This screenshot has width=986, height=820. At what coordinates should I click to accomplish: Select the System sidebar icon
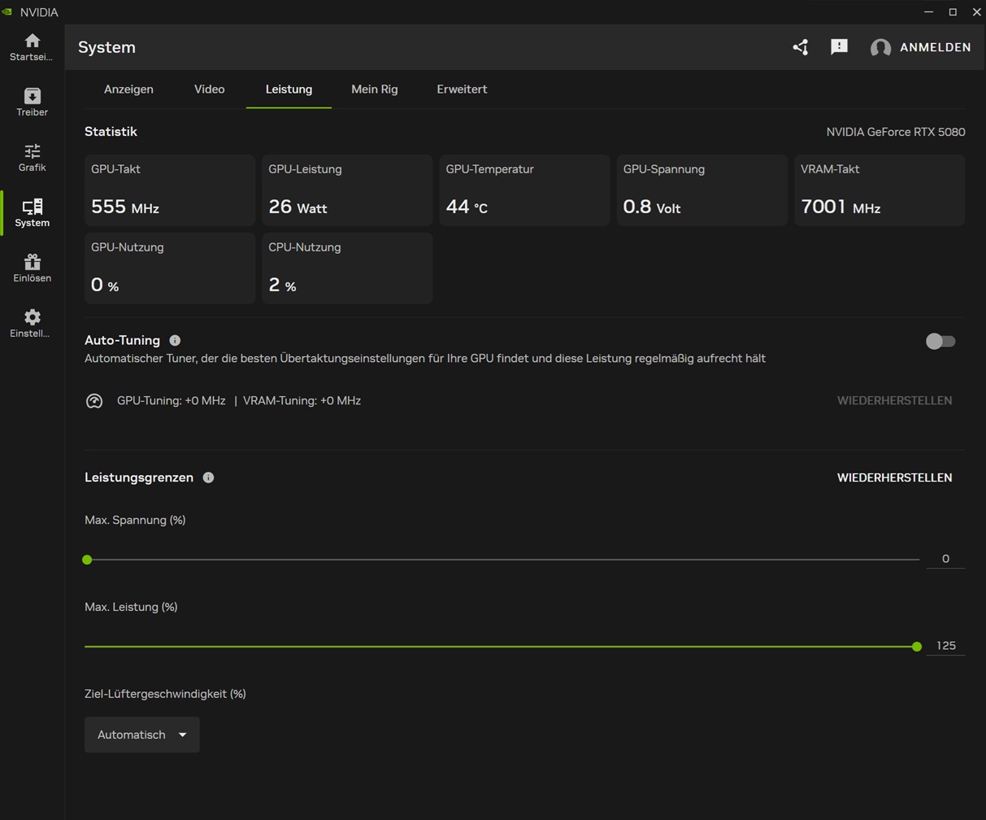33,206
